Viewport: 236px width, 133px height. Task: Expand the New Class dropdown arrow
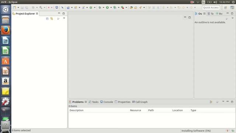tap(94, 7)
